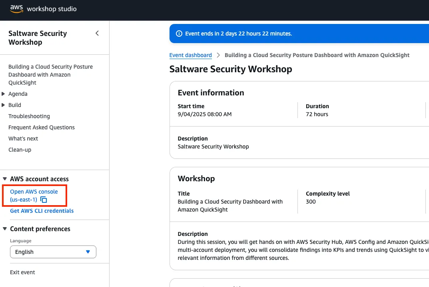Collapse the AWS account access section

[5, 179]
